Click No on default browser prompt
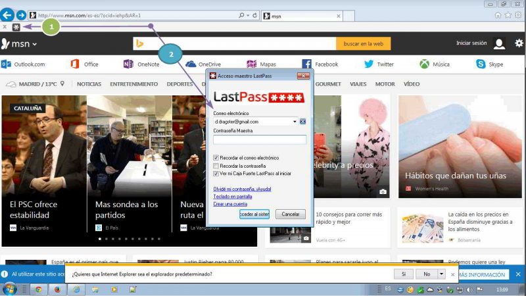This screenshot has width=526, height=296. (427, 274)
